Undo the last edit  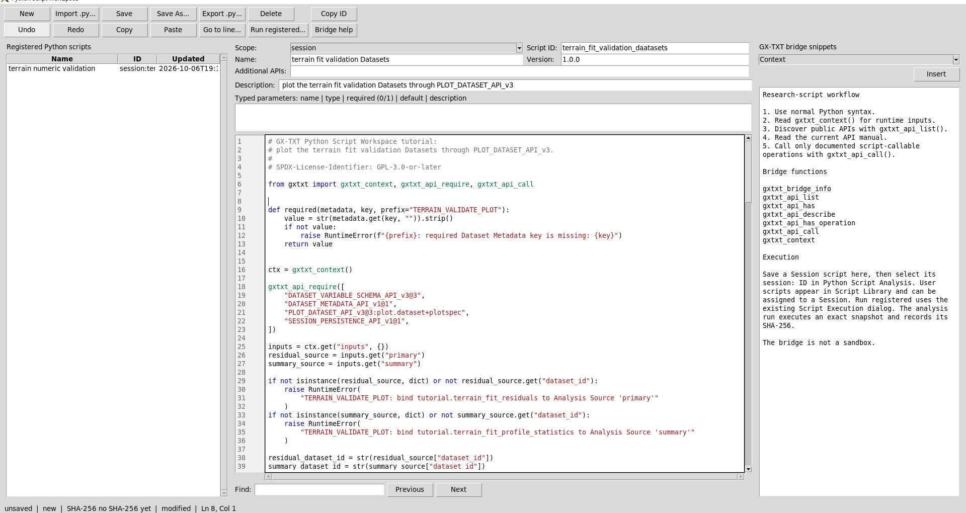coord(27,30)
